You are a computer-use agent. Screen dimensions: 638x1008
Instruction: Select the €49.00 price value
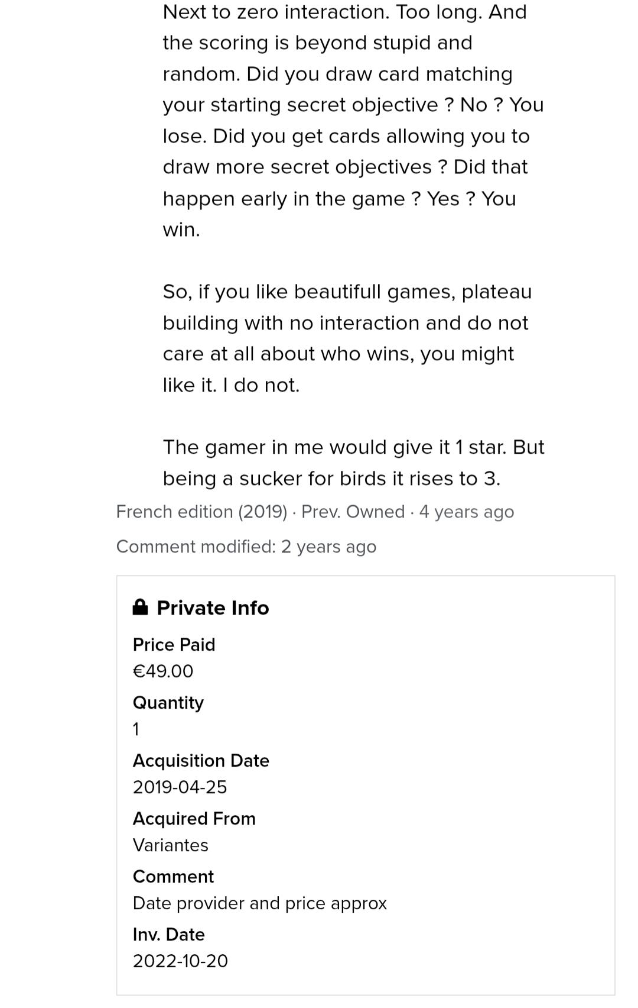point(163,671)
